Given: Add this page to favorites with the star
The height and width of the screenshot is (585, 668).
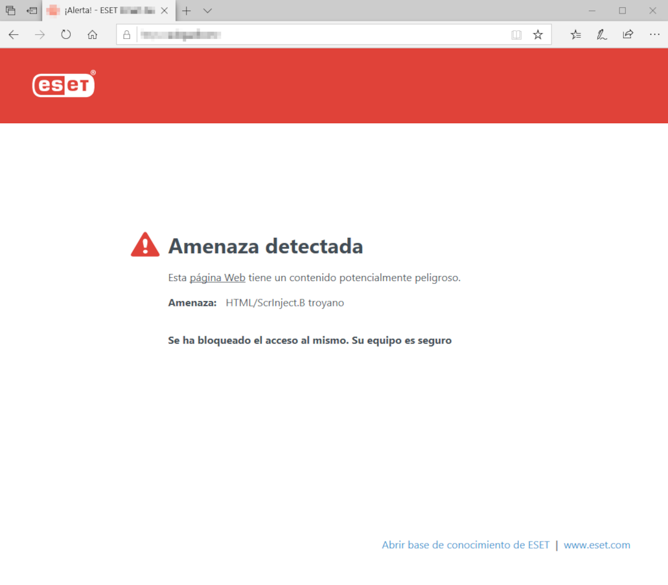Looking at the screenshot, I should pyautogui.click(x=538, y=34).
